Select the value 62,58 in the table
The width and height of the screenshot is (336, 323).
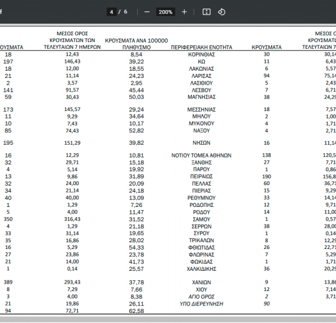137,311
